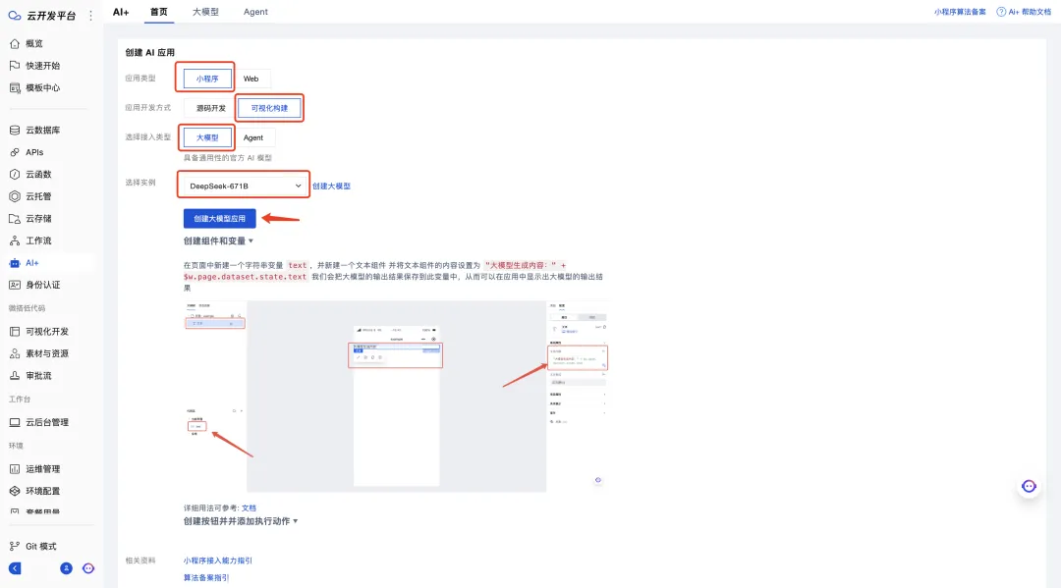Collapse the sidebar with the blue arrow icon
Screen dimensions: 1061x588
15,568
